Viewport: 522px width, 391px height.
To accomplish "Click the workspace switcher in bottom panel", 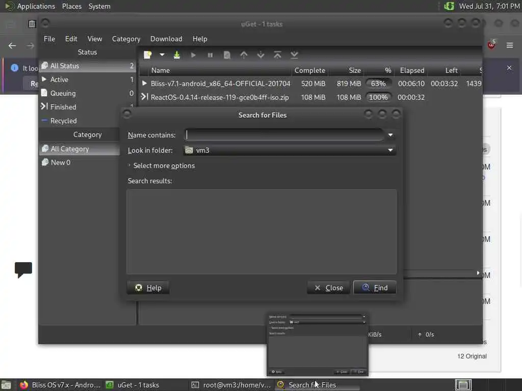I will click(463, 385).
